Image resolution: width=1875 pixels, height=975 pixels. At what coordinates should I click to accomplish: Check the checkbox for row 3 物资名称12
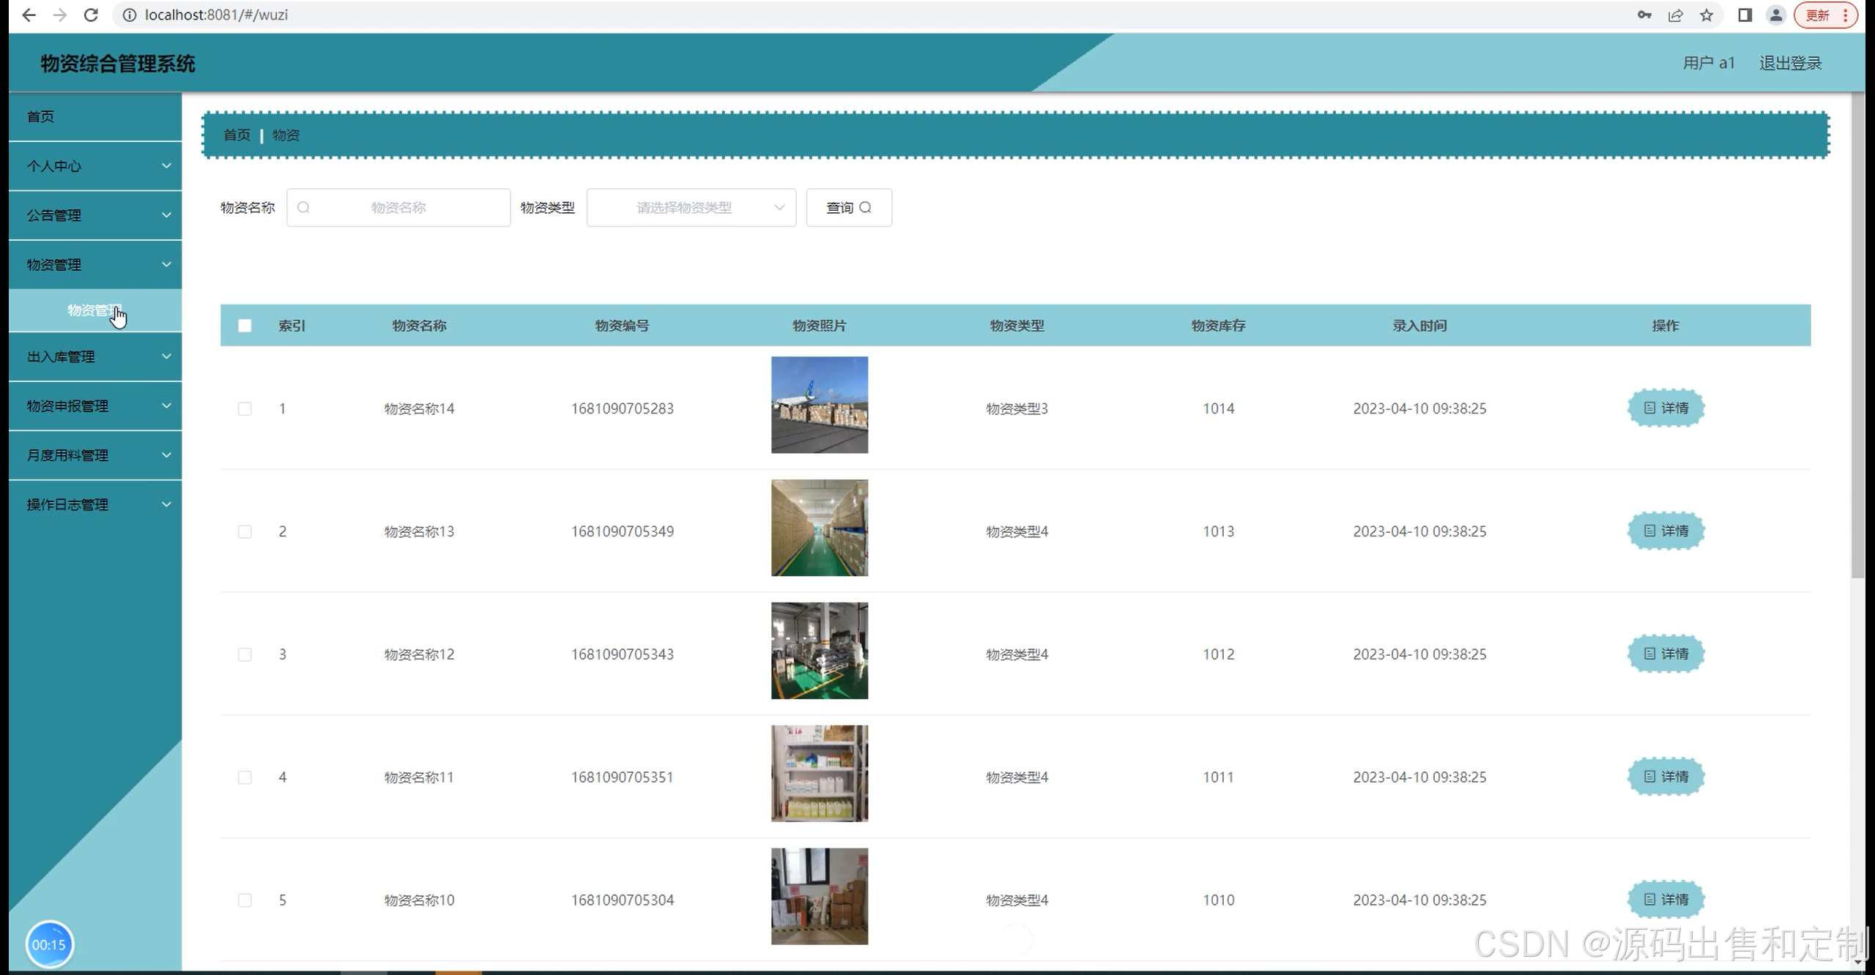pyautogui.click(x=245, y=654)
